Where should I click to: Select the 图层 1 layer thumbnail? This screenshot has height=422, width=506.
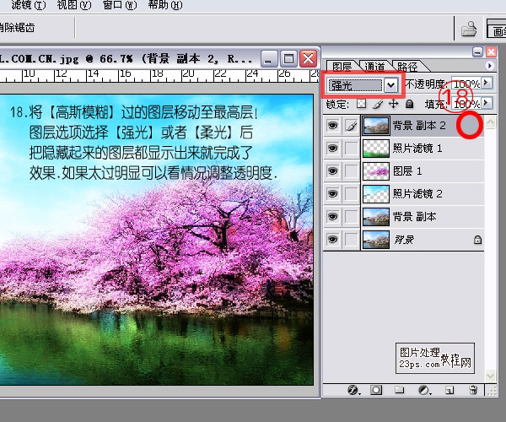coord(376,171)
